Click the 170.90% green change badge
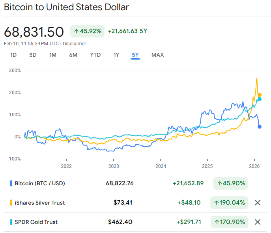Viewport: 271px width, 233px height. pos(229,222)
